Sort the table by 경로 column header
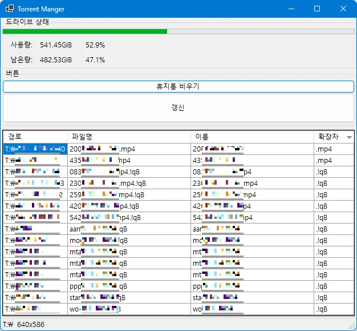 35,137
